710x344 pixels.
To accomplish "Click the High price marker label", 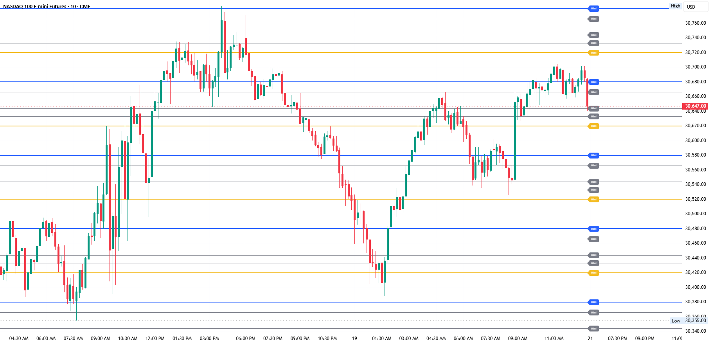I will pyautogui.click(x=676, y=6).
